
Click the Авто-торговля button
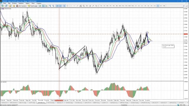click(21, 6)
